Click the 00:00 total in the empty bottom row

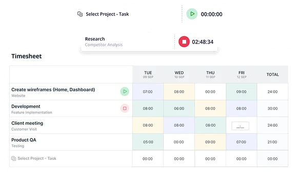[x=272, y=159]
